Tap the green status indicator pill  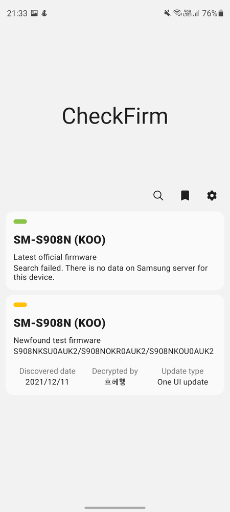pos(20,222)
